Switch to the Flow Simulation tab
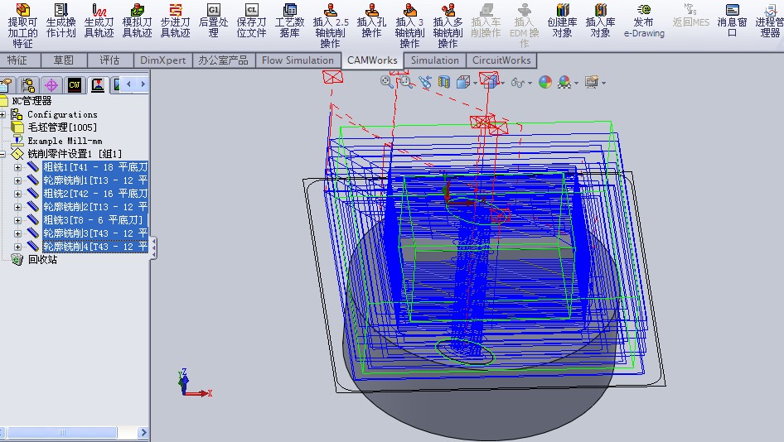 [298, 60]
